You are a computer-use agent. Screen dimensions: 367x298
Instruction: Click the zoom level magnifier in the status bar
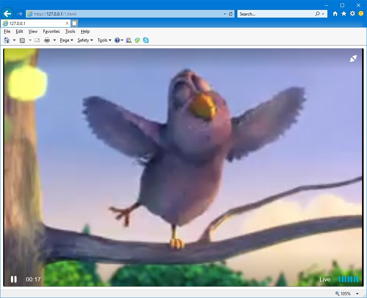click(337, 293)
